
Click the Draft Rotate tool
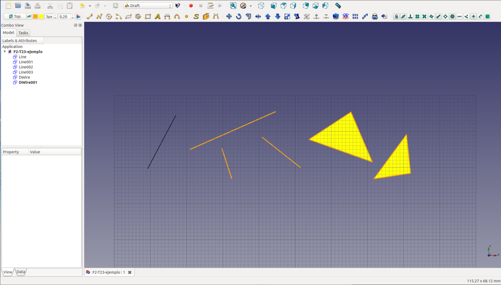click(238, 17)
